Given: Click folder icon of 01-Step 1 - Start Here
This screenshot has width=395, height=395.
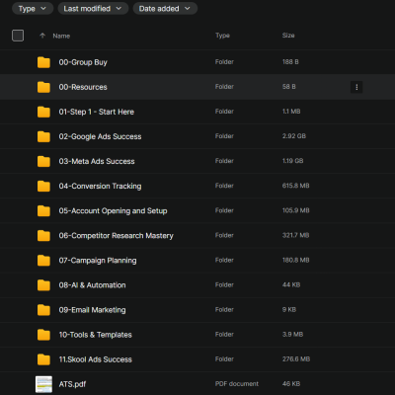Looking at the screenshot, I should pyautogui.click(x=43, y=112).
